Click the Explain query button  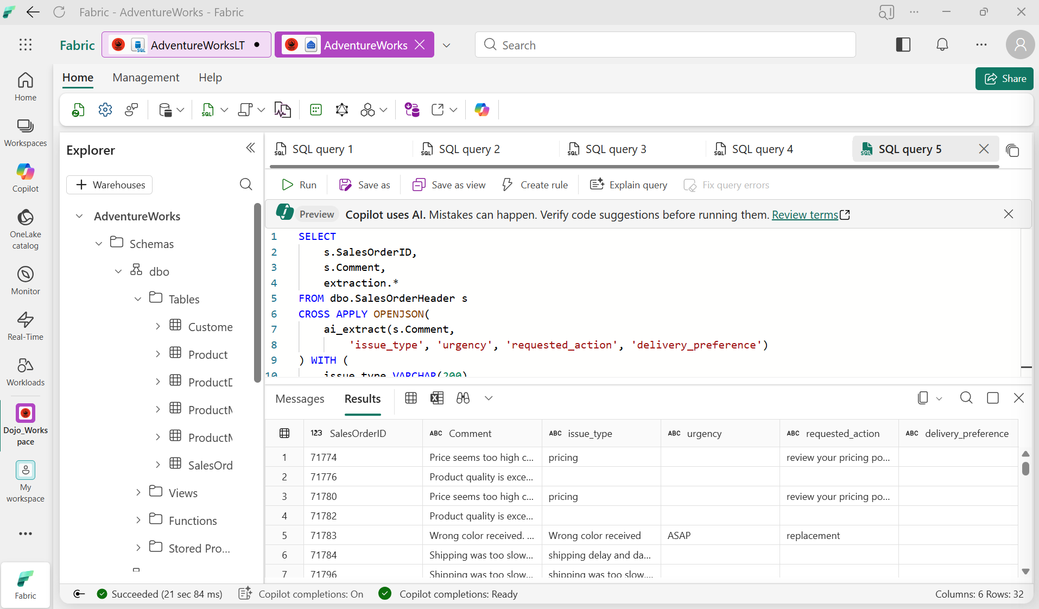[628, 185]
